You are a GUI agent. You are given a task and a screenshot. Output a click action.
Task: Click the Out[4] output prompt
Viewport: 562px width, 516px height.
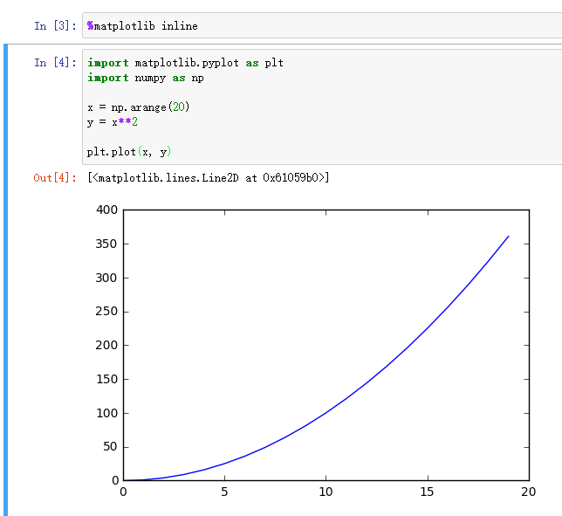coord(52,178)
